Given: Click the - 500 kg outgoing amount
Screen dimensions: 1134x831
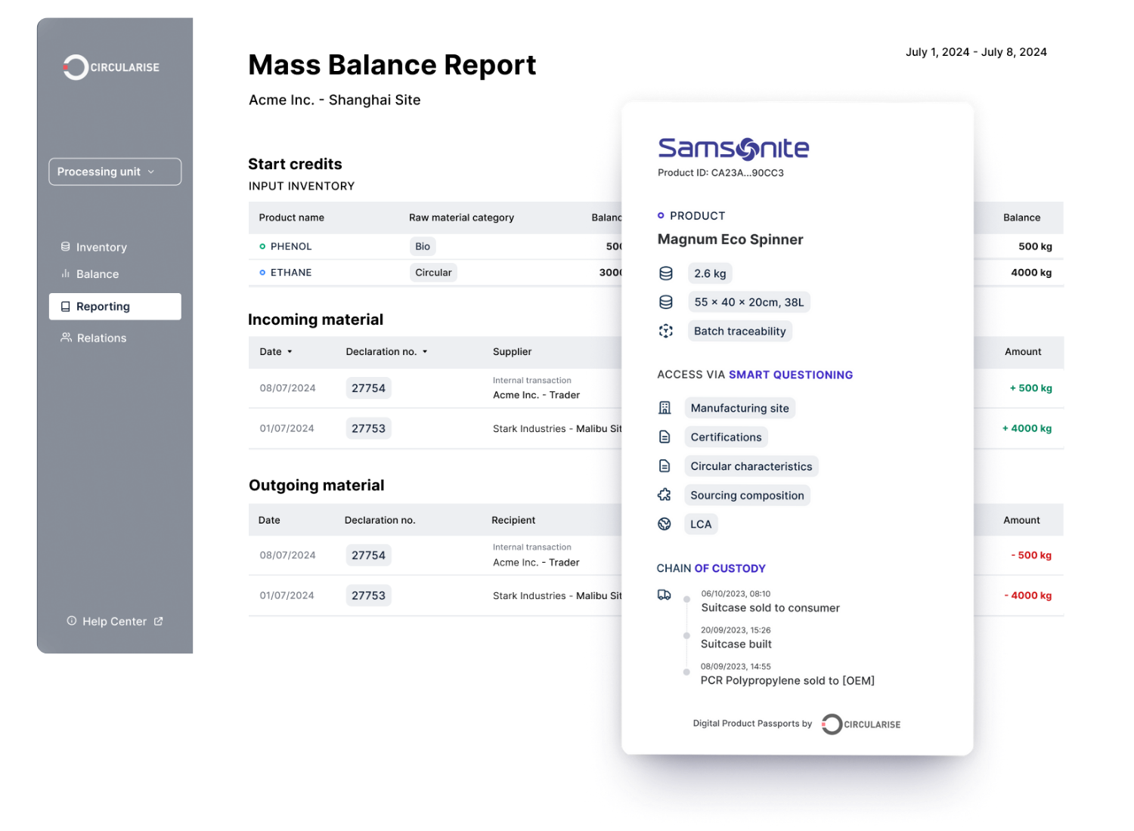Looking at the screenshot, I should click(1031, 555).
